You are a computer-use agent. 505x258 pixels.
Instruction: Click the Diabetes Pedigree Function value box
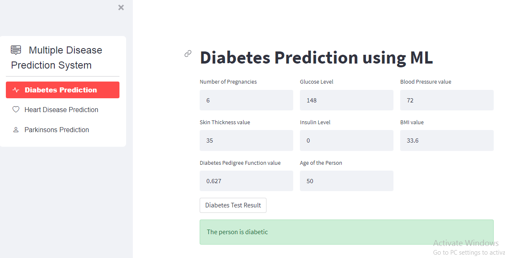(246, 181)
